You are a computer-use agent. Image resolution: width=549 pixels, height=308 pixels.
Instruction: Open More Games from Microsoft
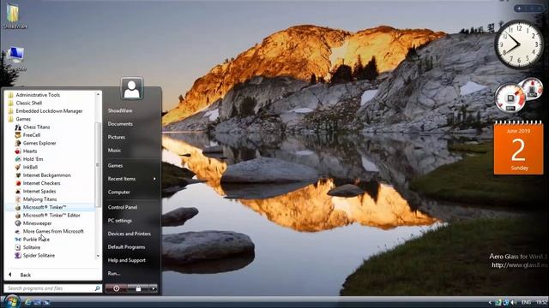point(53,232)
